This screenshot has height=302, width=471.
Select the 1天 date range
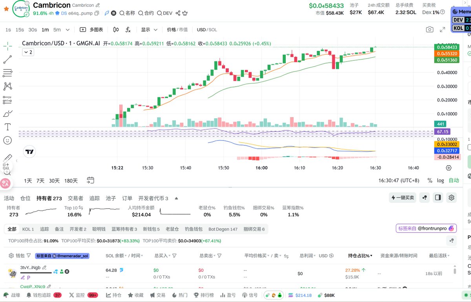tap(28, 181)
